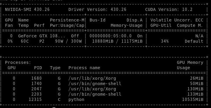The width and height of the screenshot is (211, 108).
Task: Click the 60C temperature value
Action: tap(25, 41)
